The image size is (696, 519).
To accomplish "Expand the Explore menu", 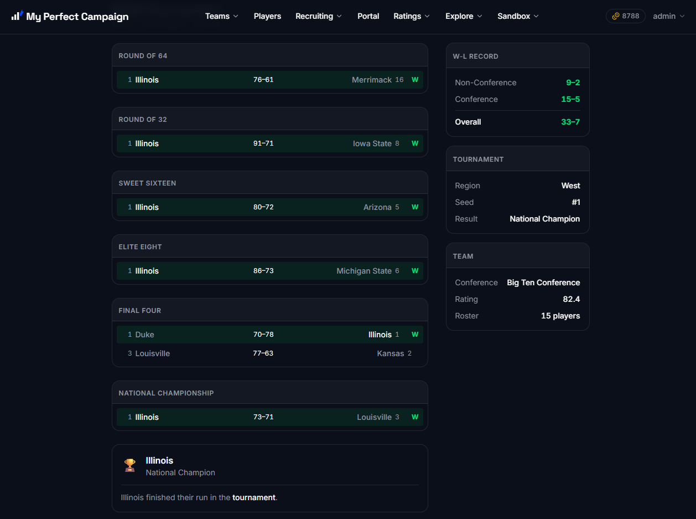I will (x=464, y=16).
